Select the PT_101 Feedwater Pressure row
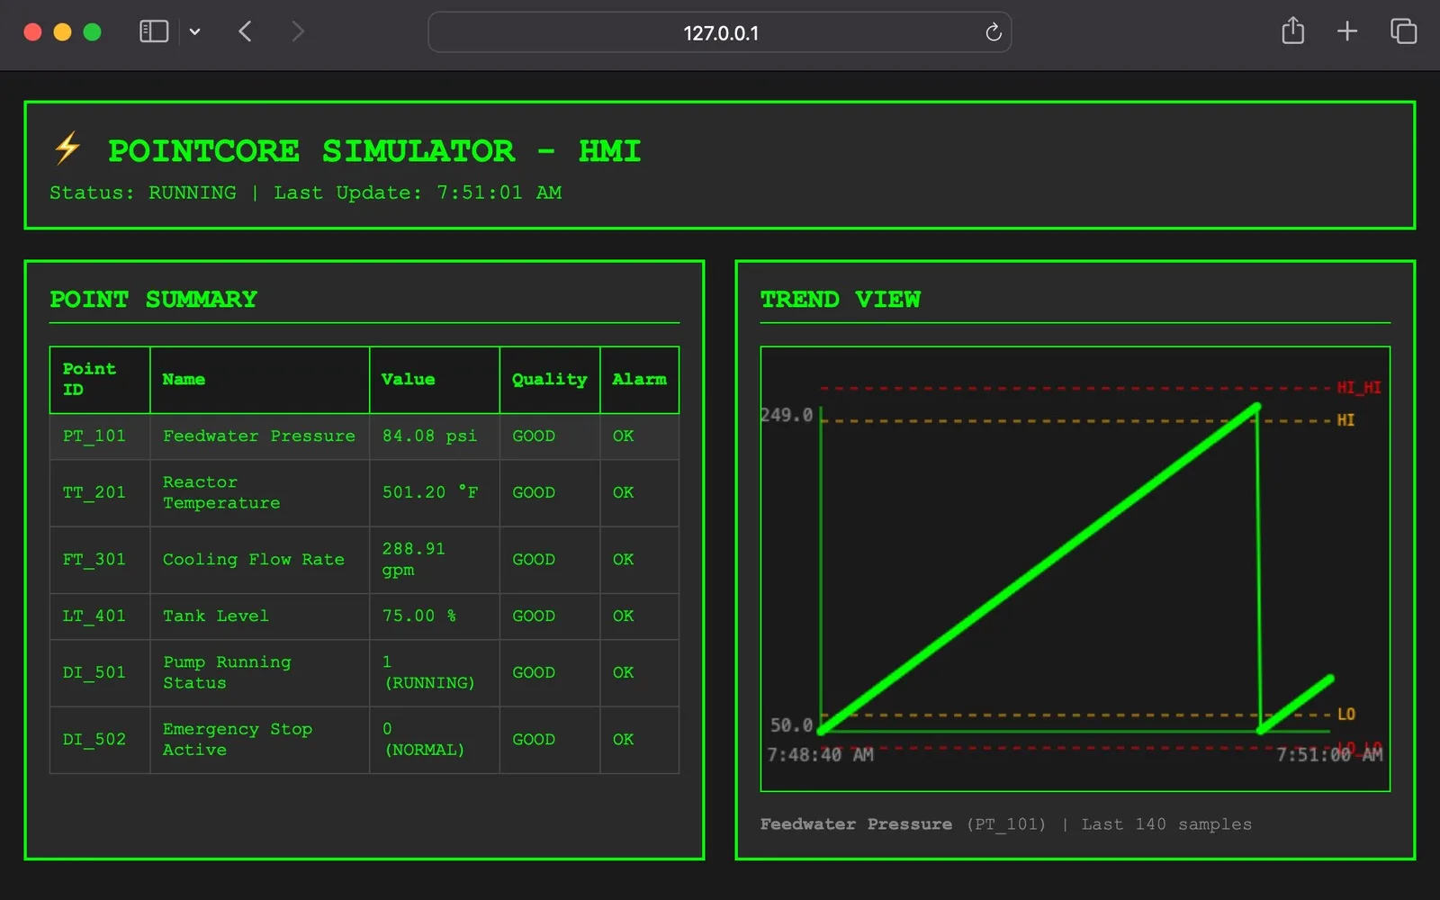 pos(258,436)
